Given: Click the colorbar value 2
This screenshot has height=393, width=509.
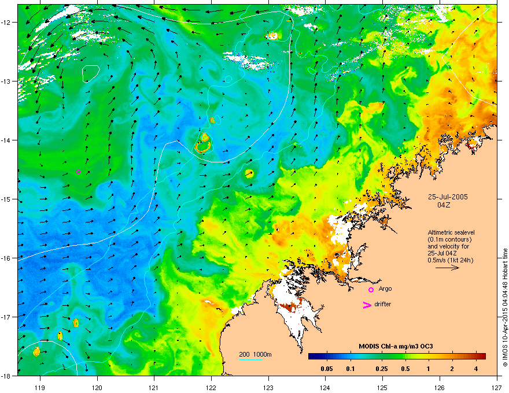Looking at the screenshot, I should point(452,369).
